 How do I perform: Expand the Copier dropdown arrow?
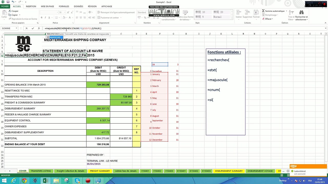pos(19,15)
